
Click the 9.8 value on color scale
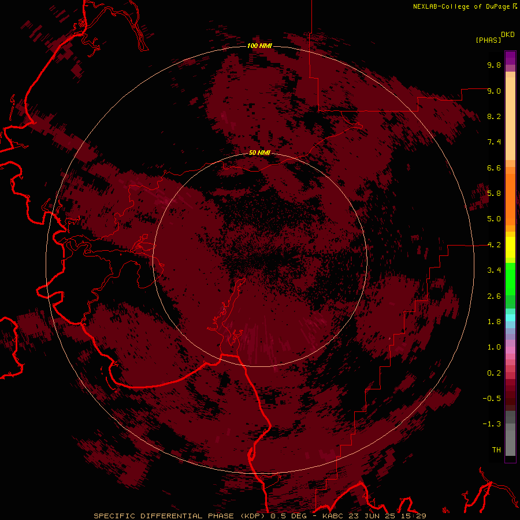coord(494,65)
